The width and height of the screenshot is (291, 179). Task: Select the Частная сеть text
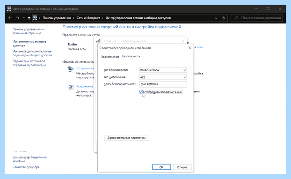(77, 49)
